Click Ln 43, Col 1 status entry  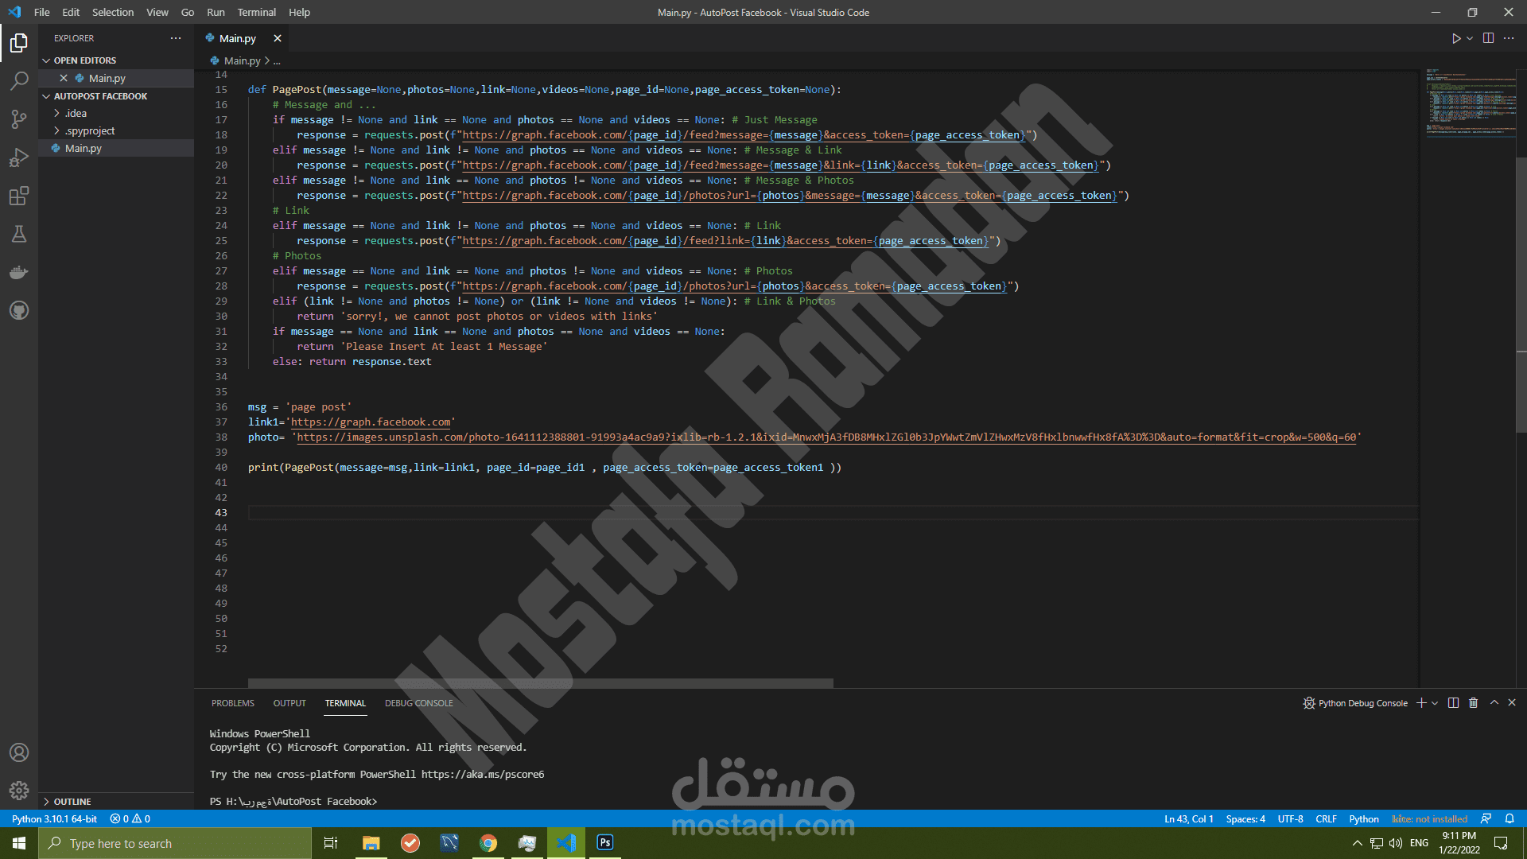1189,818
